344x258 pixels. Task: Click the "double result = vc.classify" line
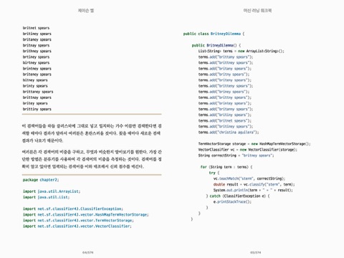click(254, 184)
